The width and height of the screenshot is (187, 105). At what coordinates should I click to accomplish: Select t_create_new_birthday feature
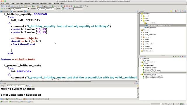(x=153, y=71)
